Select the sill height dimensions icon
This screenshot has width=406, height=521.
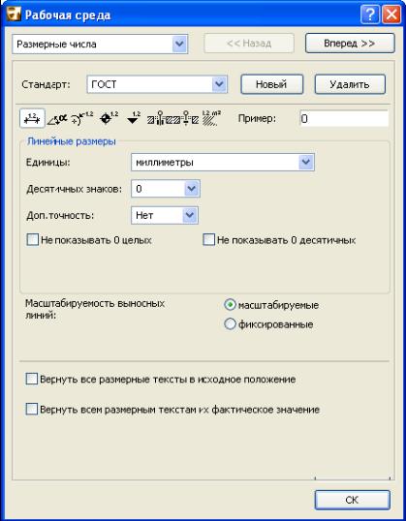187,118
